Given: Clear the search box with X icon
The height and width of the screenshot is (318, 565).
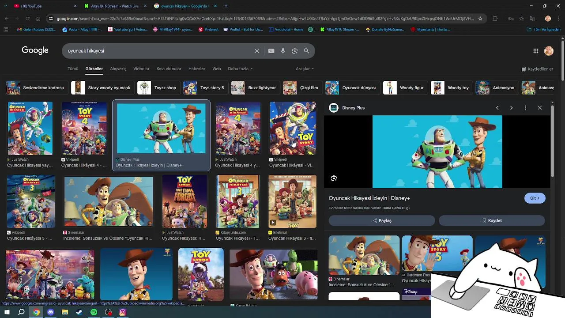Looking at the screenshot, I should coord(257,51).
